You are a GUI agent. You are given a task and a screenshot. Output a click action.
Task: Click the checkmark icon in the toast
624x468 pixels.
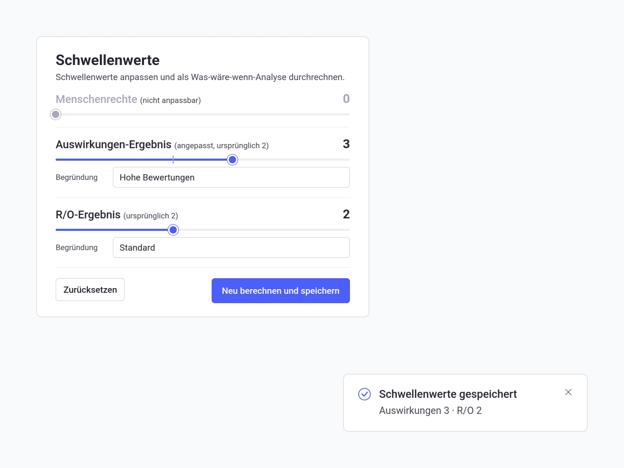click(365, 394)
